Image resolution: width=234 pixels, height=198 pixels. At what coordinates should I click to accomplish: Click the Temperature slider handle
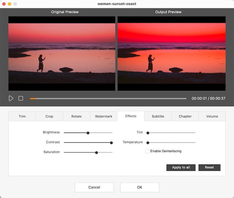pyautogui.click(x=148, y=142)
